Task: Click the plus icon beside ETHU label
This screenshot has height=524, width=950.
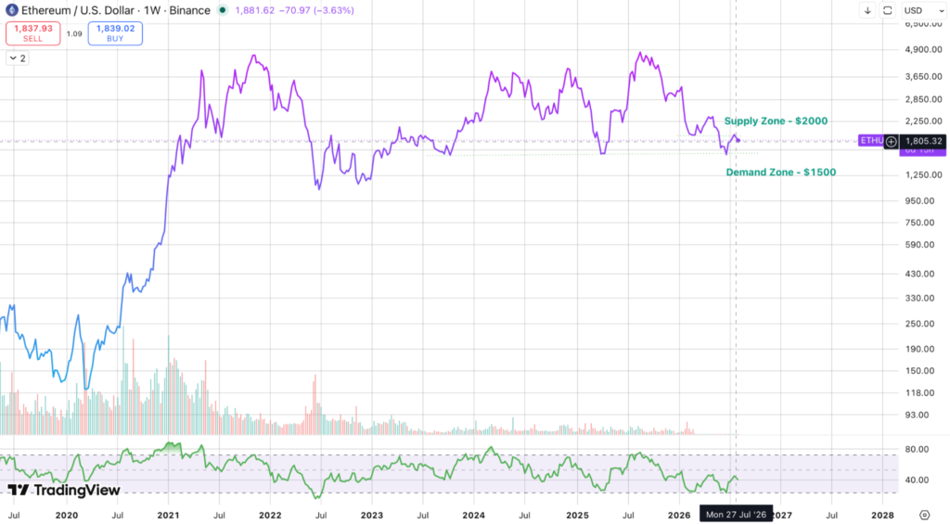Action: coord(892,141)
